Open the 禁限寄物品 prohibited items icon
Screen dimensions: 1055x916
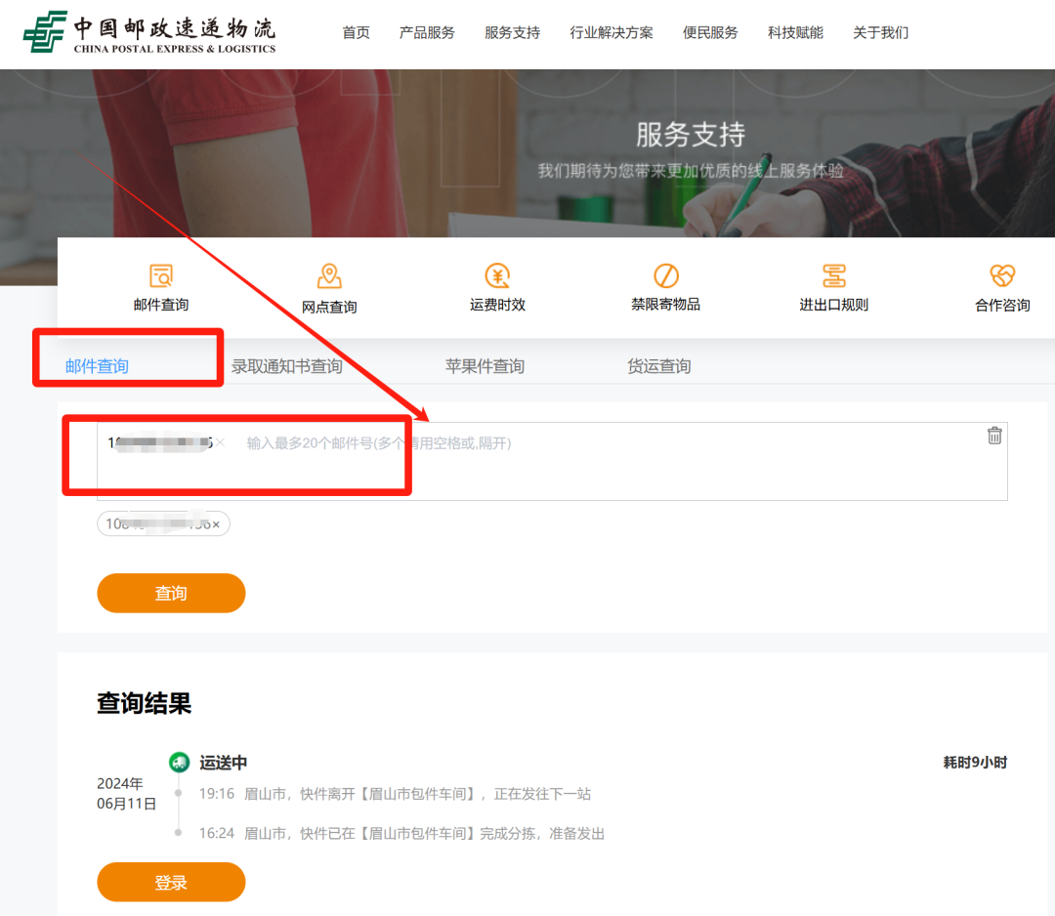[665, 275]
